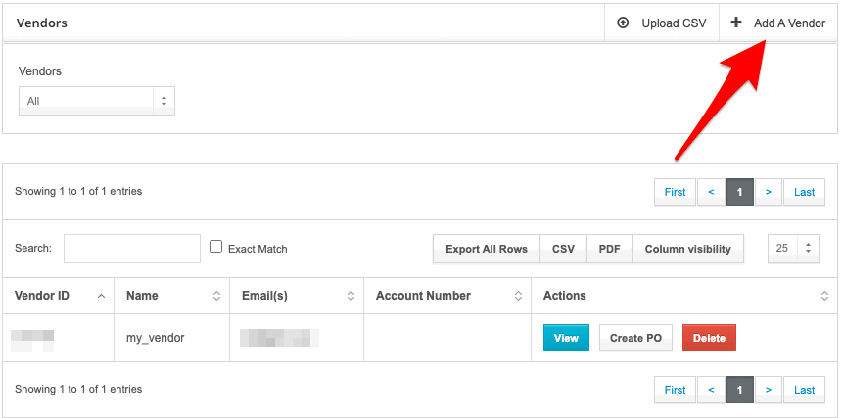Go to First page in top pagination

tap(676, 192)
